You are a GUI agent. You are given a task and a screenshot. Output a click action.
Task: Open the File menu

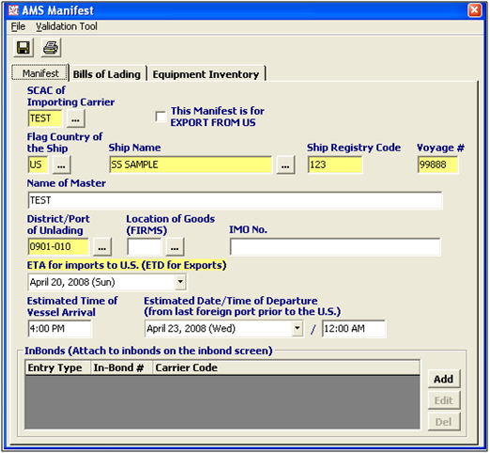click(x=18, y=26)
